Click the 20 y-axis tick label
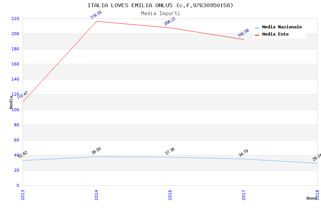This screenshot has width=321, height=208. 17,171
